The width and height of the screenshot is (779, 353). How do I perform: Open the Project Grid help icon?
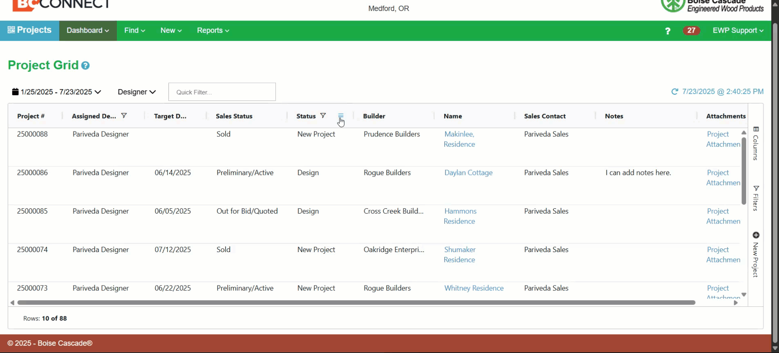click(x=85, y=65)
